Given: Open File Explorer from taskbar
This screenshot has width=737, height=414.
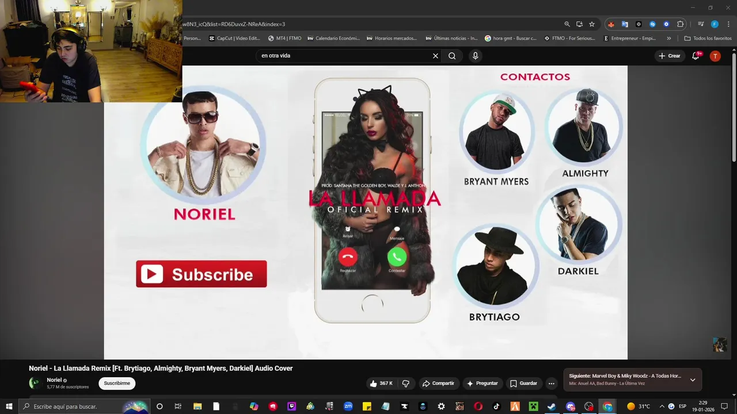Looking at the screenshot, I should click(197, 407).
